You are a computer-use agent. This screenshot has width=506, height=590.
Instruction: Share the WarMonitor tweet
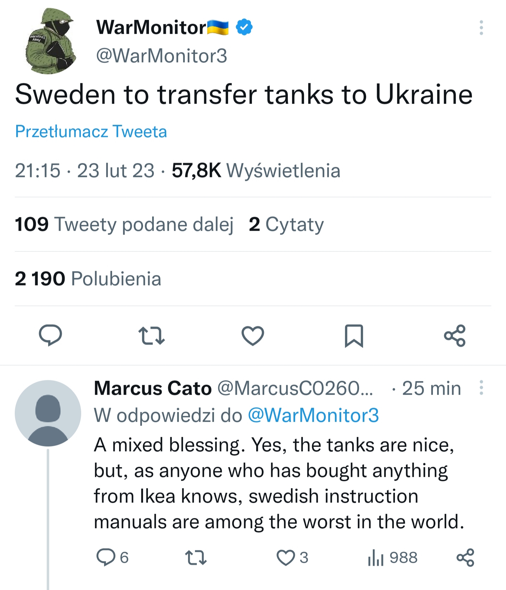point(455,335)
